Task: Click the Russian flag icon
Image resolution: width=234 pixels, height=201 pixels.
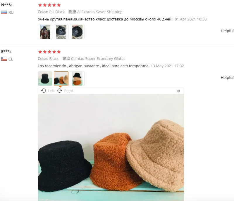Action: tap(4, 12)
